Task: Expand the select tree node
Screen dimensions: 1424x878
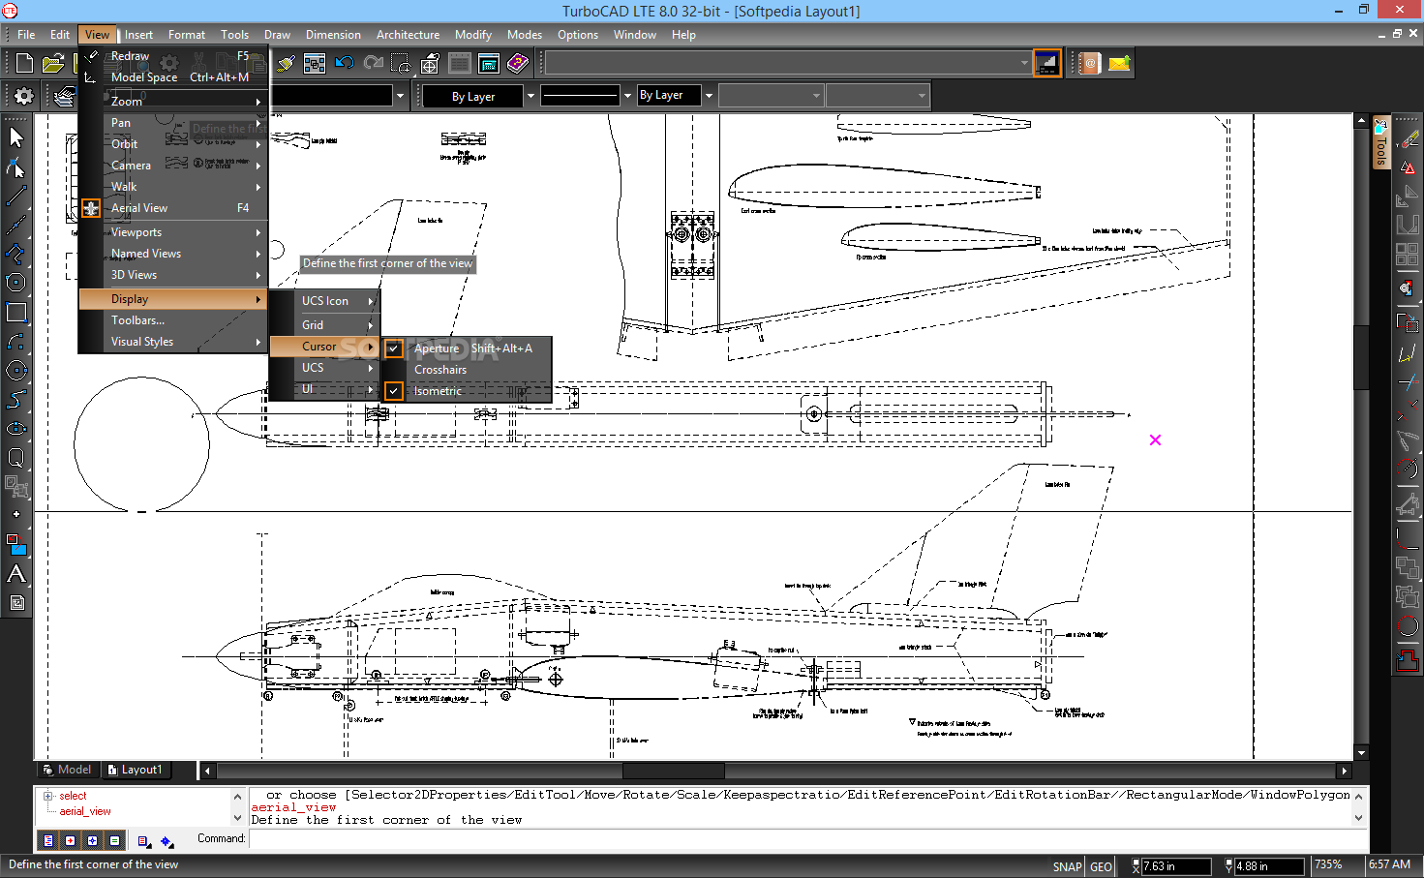Action: 48,796
